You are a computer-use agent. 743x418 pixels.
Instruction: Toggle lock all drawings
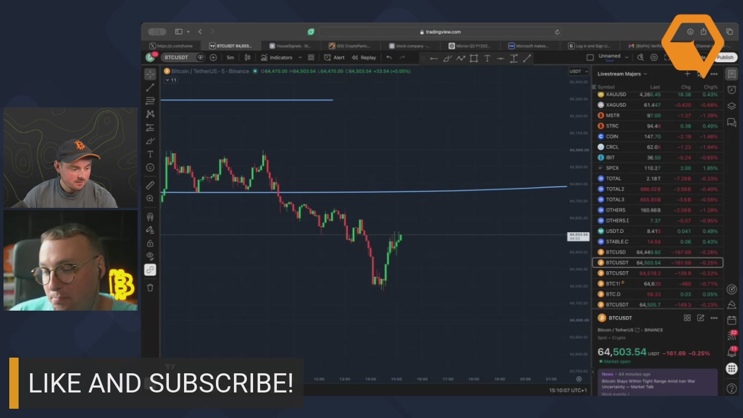(x=150, y=243)
